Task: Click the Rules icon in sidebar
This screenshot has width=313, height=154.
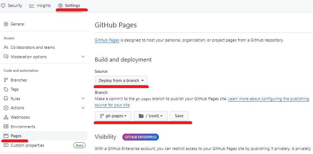Action: 6,99
